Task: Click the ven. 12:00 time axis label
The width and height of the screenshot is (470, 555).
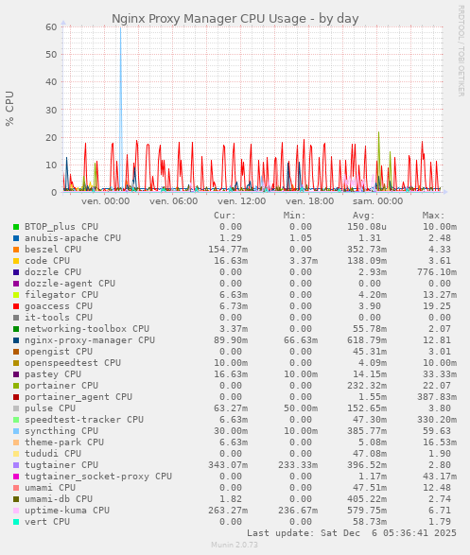Action: point(242,201)
